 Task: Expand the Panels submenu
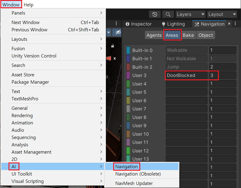tap(53, 13)
